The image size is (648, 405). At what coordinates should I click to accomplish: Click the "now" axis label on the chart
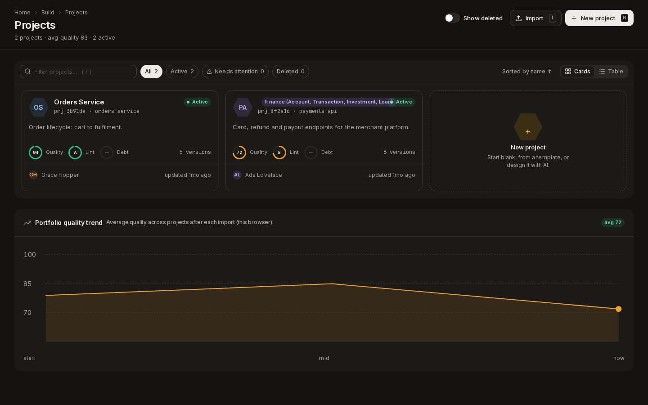point(619,358)
